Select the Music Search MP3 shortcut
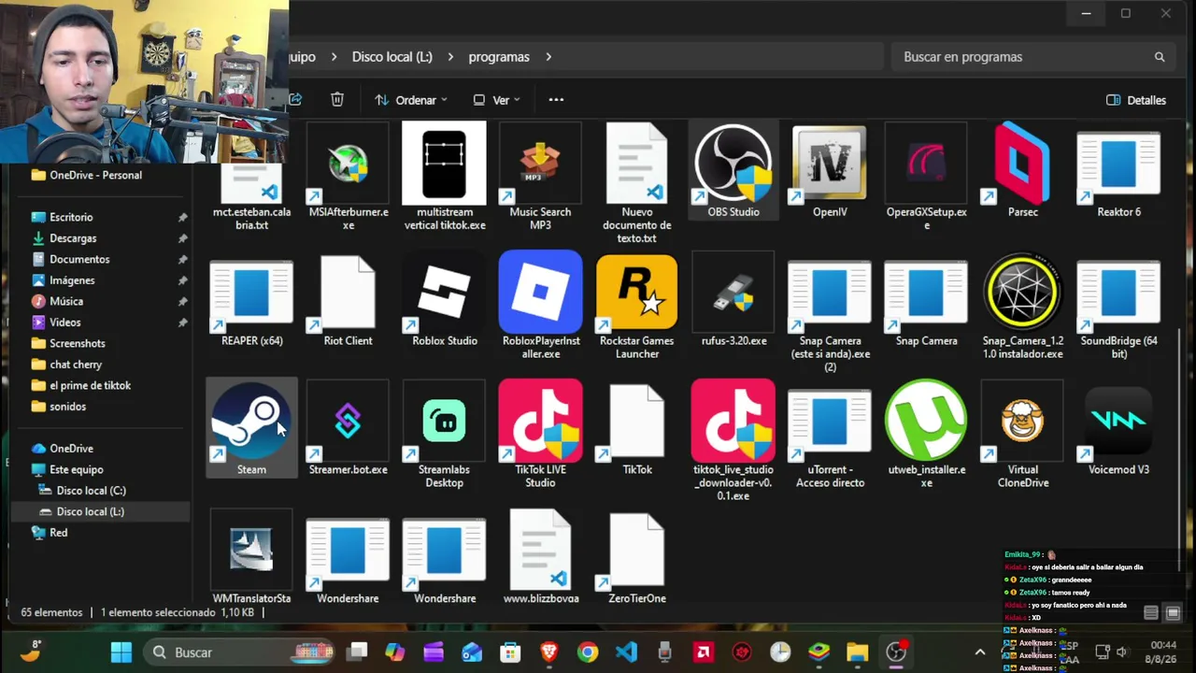 (x=540, y=177)
